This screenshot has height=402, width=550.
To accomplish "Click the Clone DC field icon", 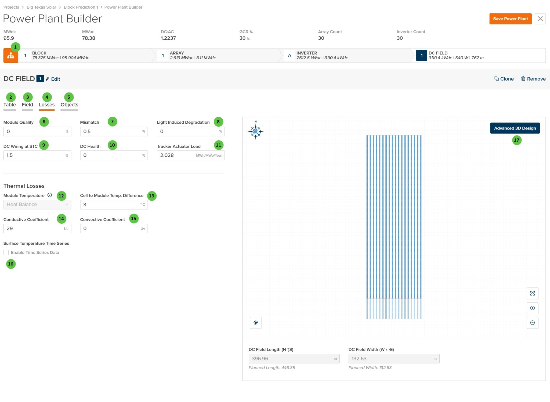I will [497, 79].
